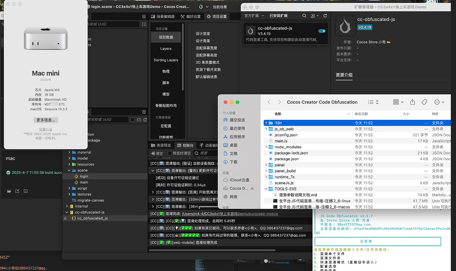Viewport: 456px width, 271px height.
Task: Click 主菜单 button in terminal
Action: pos(377,241)
